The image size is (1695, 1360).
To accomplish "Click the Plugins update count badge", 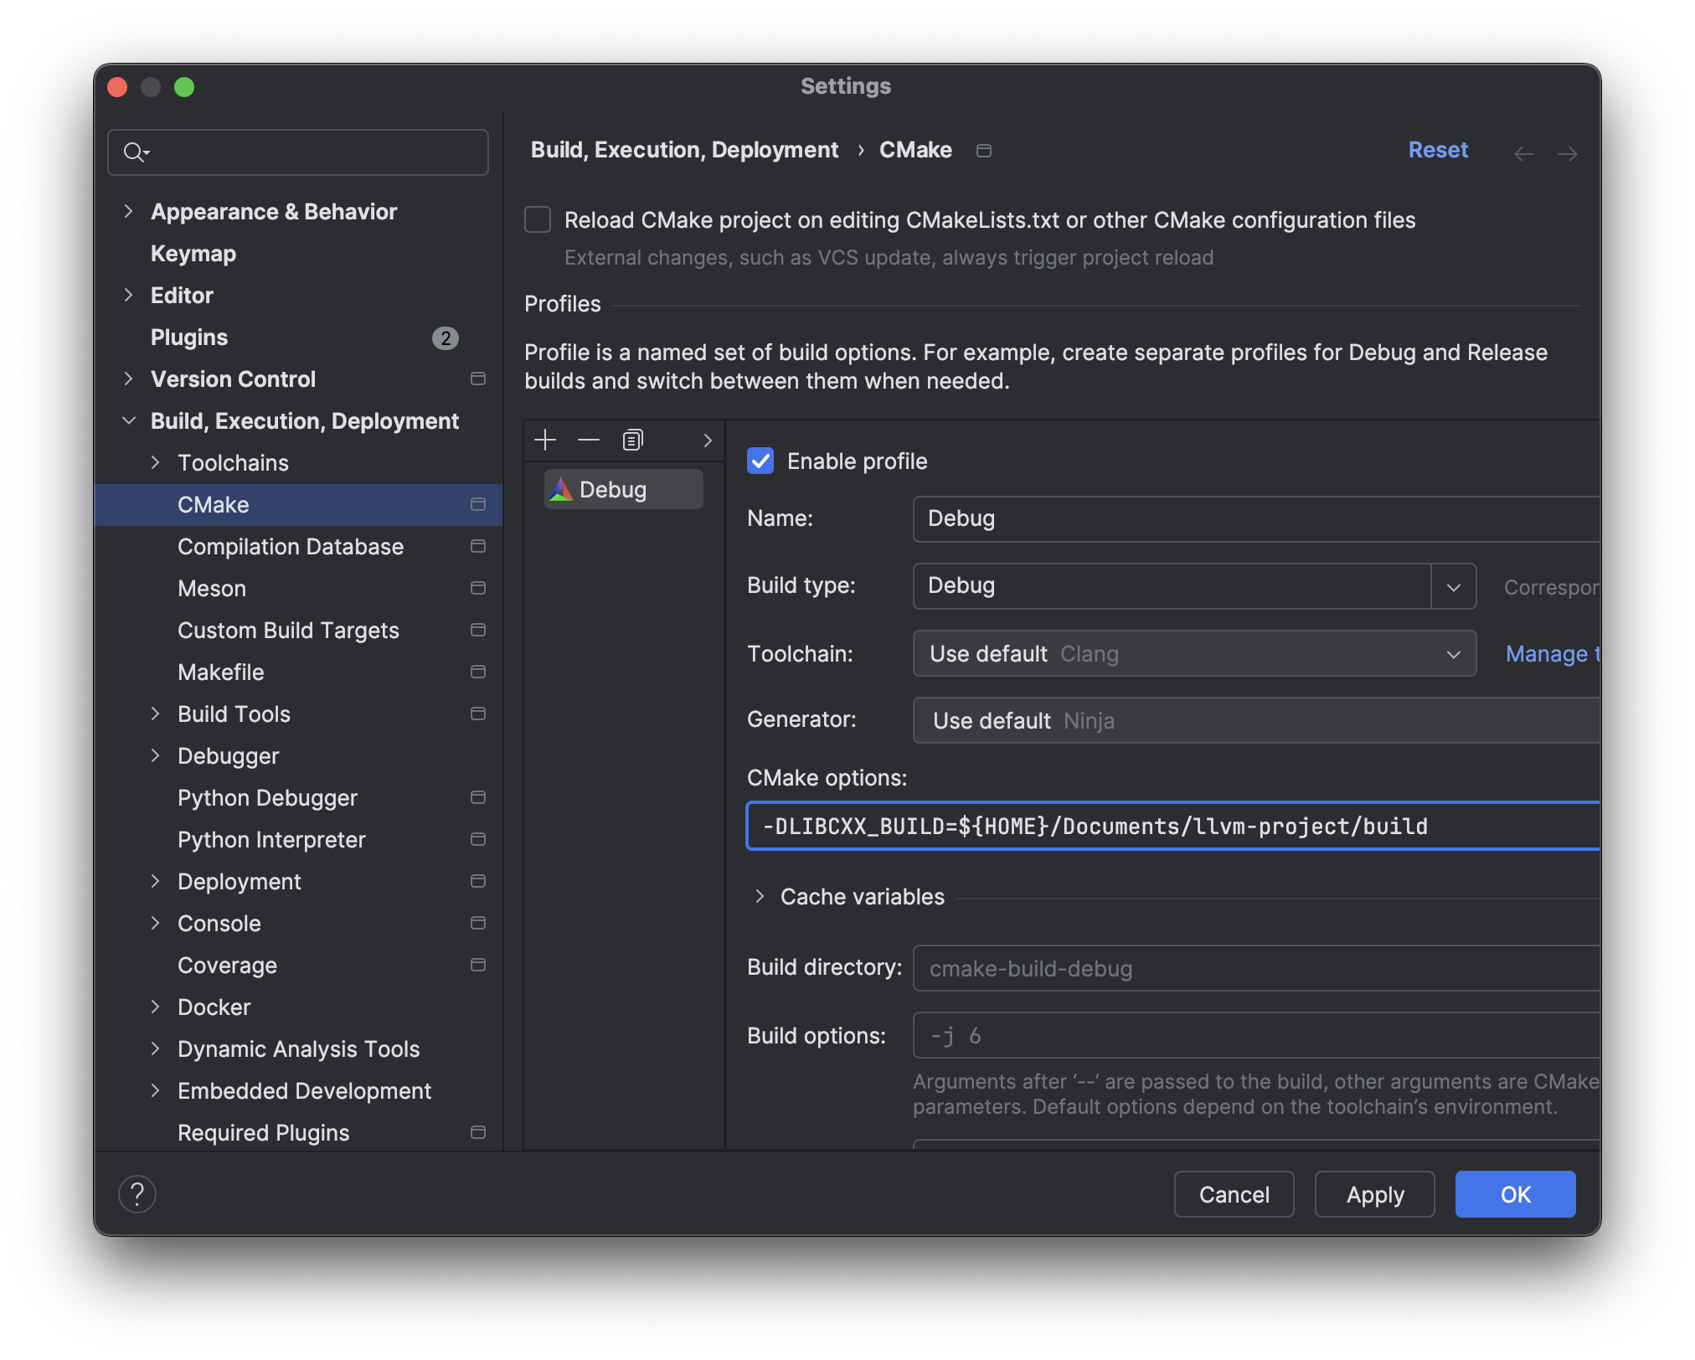I will pos(446,337).
